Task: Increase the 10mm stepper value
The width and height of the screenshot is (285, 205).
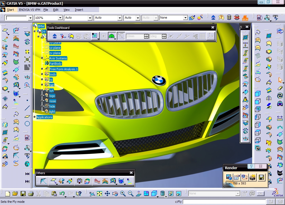Action: pyautogui.click(x=146, y=35)
